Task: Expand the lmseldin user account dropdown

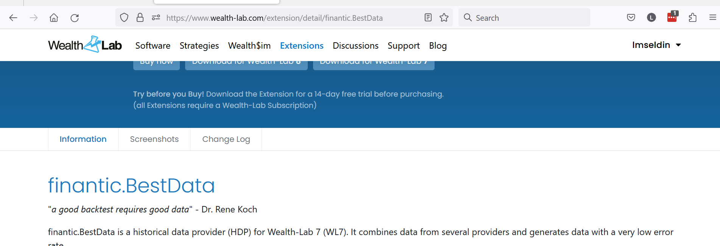Action: 656,45
